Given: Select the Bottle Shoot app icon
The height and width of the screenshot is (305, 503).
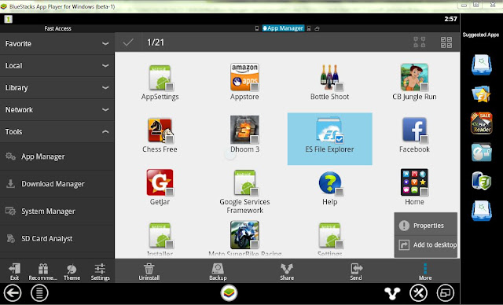Looking at the screenshot, I should [330, 77].
